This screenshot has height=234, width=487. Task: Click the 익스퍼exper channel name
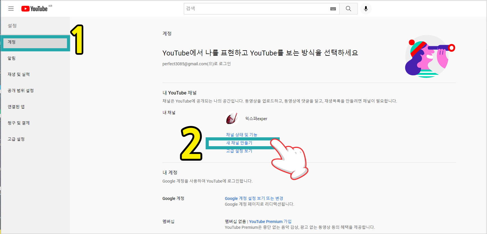coord(256,119)
